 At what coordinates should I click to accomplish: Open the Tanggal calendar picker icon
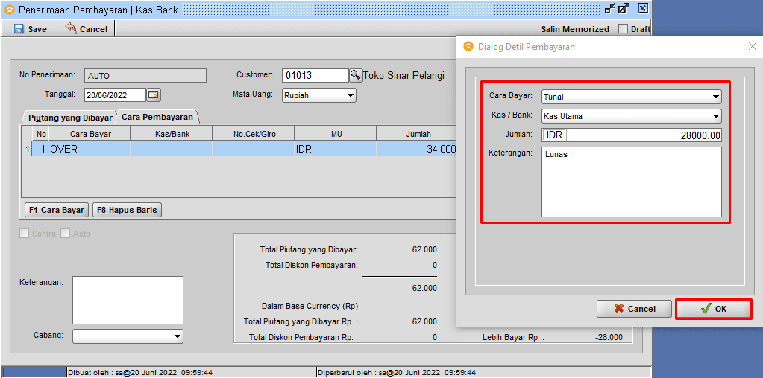(154, 95)
